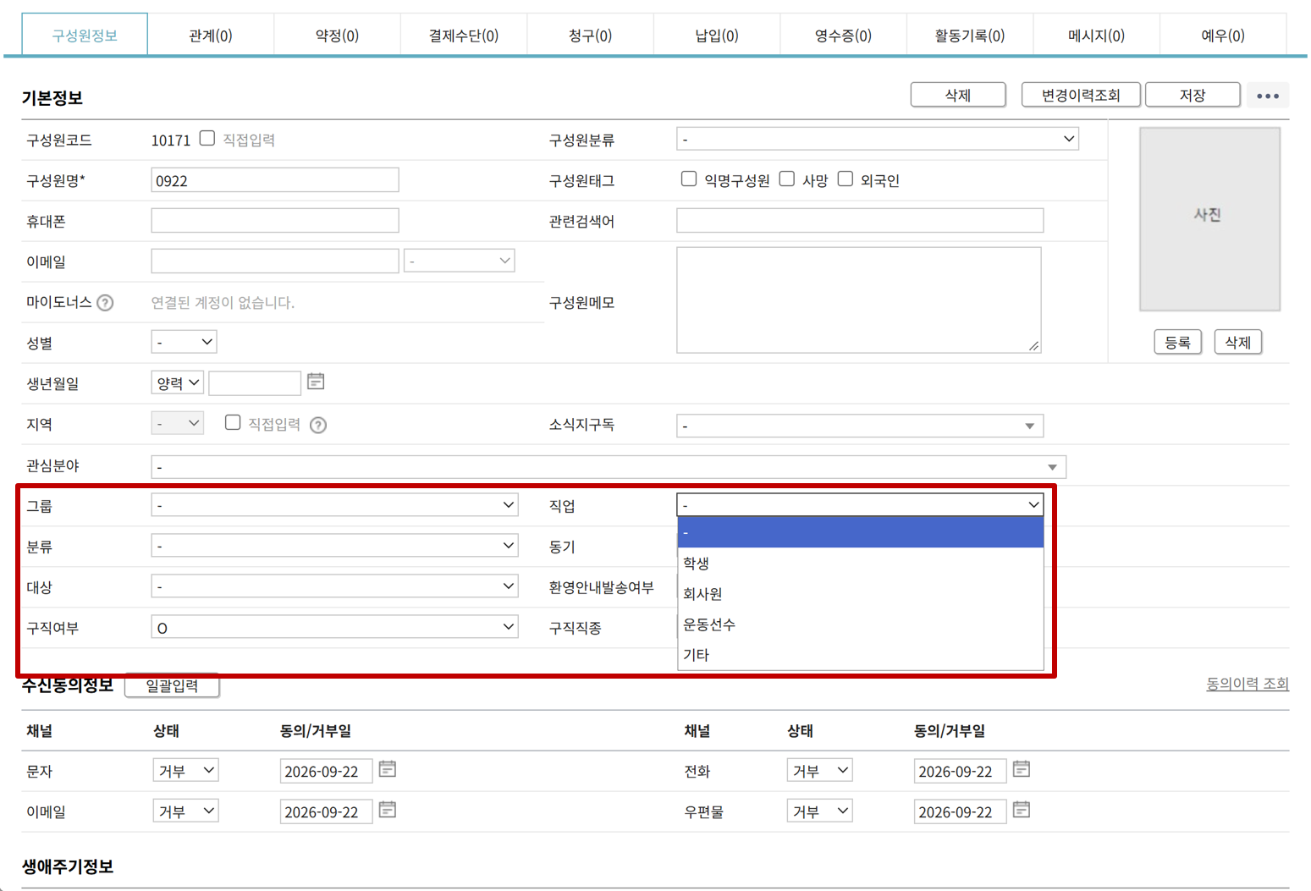Check 직접입력 in the 지역 row
This screenshot has height=891, width=1311.
[233, 422]
